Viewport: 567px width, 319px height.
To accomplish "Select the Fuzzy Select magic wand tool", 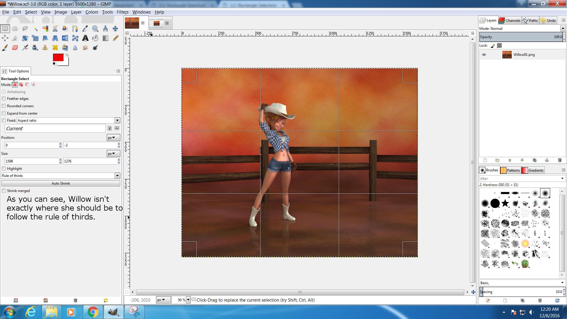I will click(35, 29).
